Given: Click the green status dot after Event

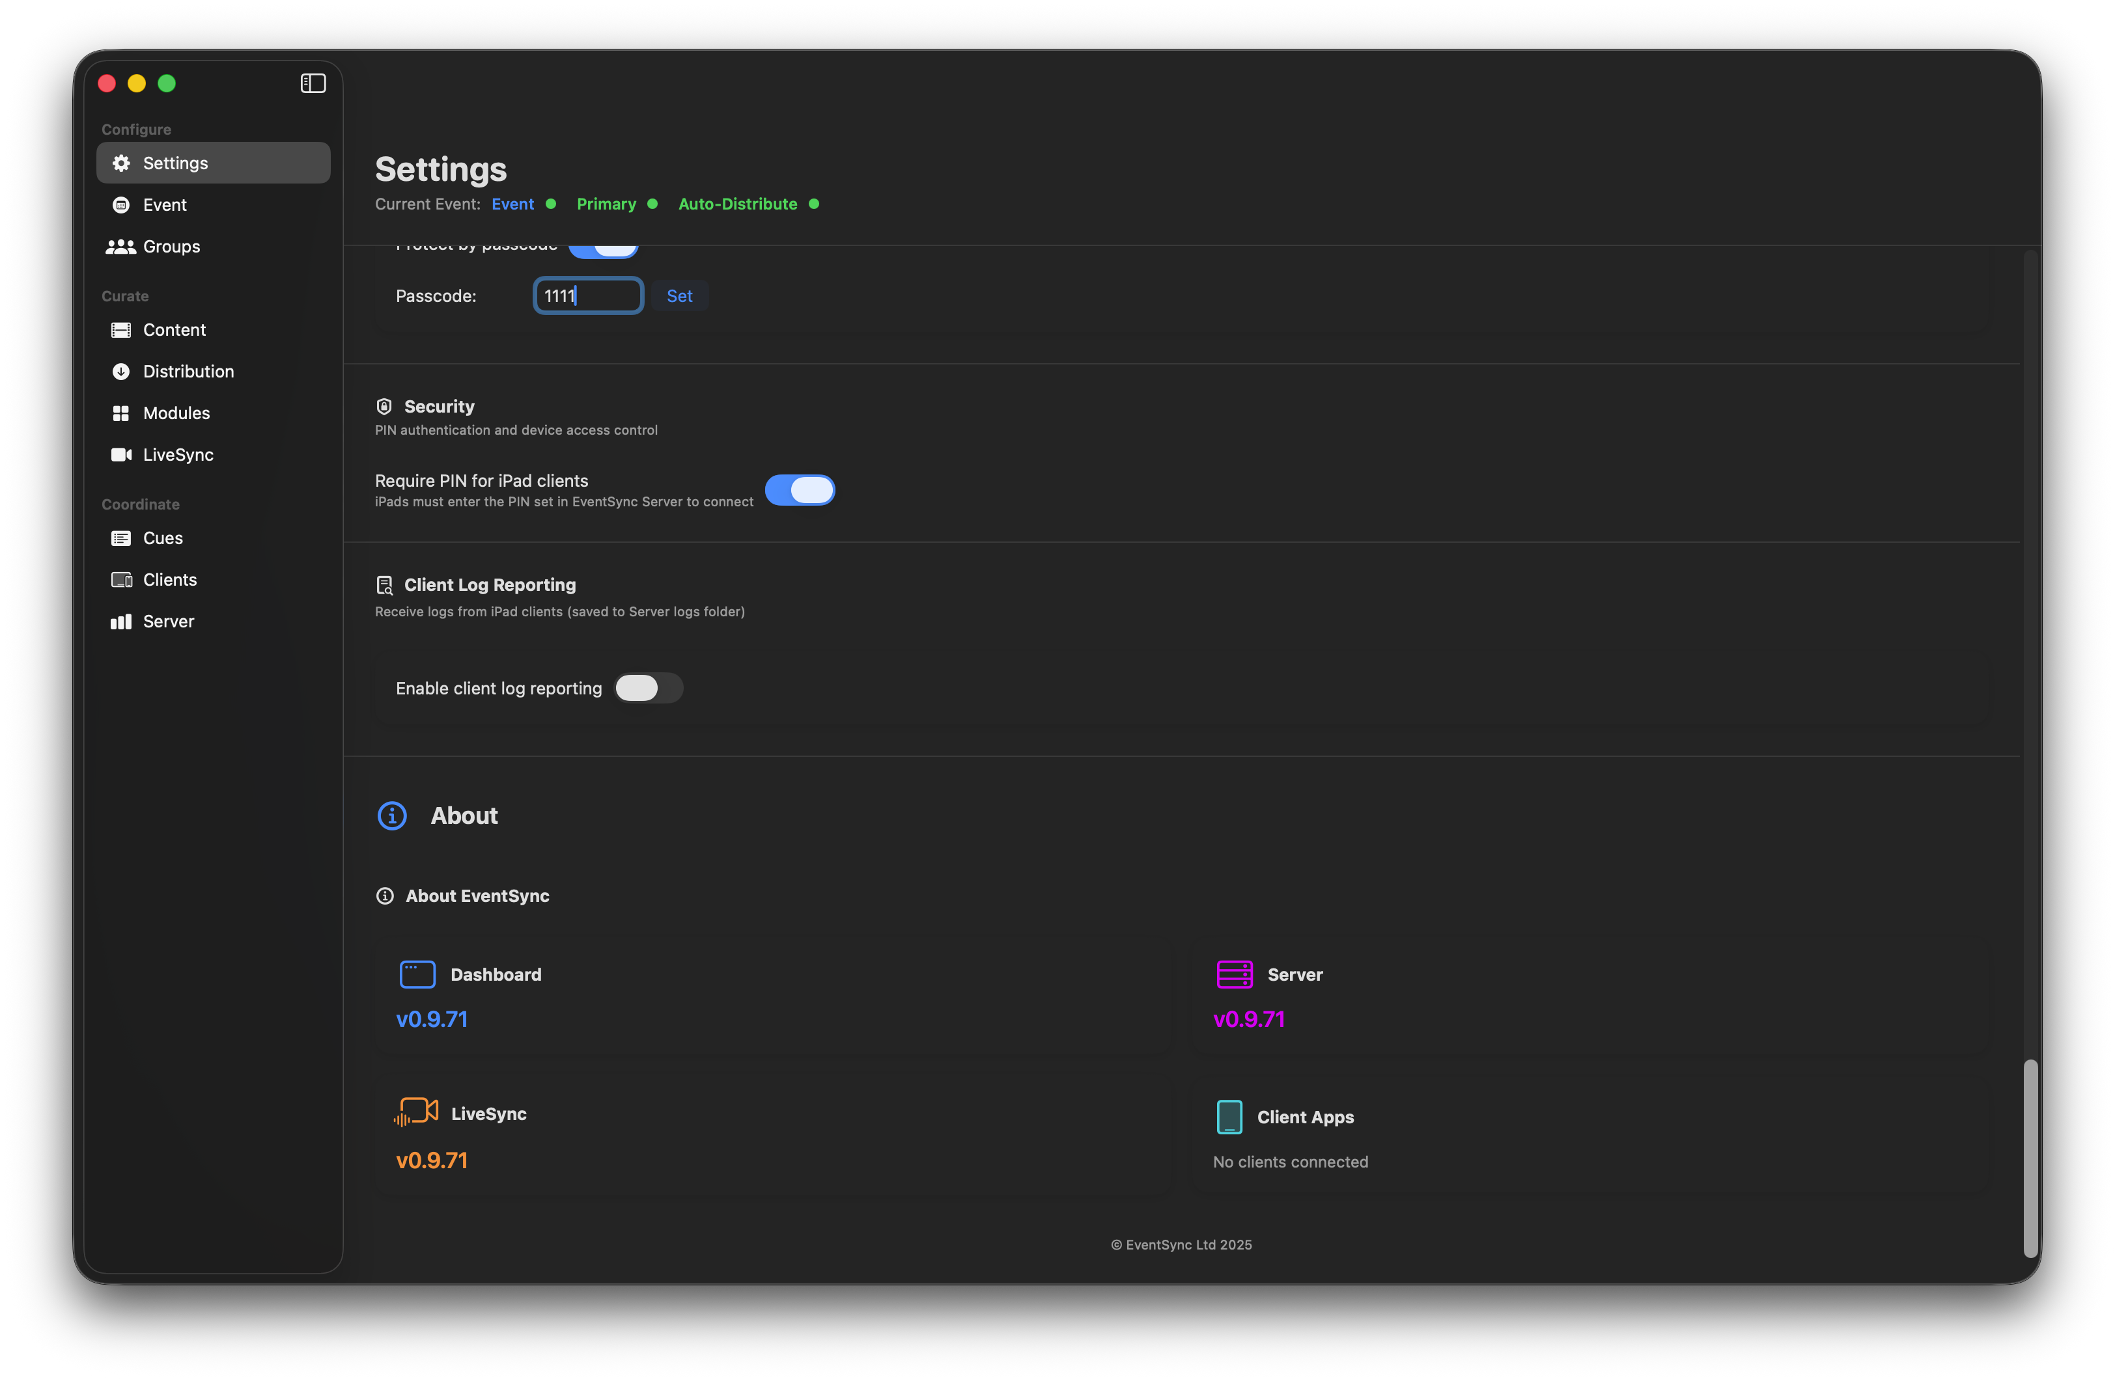Looking at the screenshot, I should [x=551, y=204].
